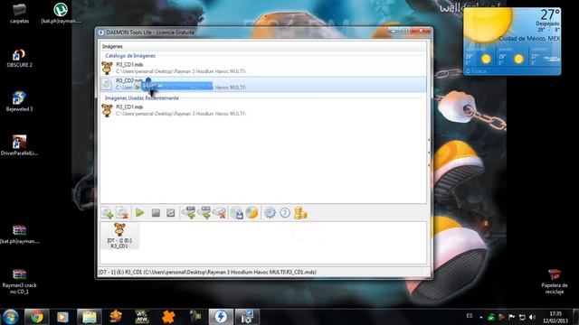Click the status bar path text
Viewport: 579px width, 325px height.
click(207, 272)
